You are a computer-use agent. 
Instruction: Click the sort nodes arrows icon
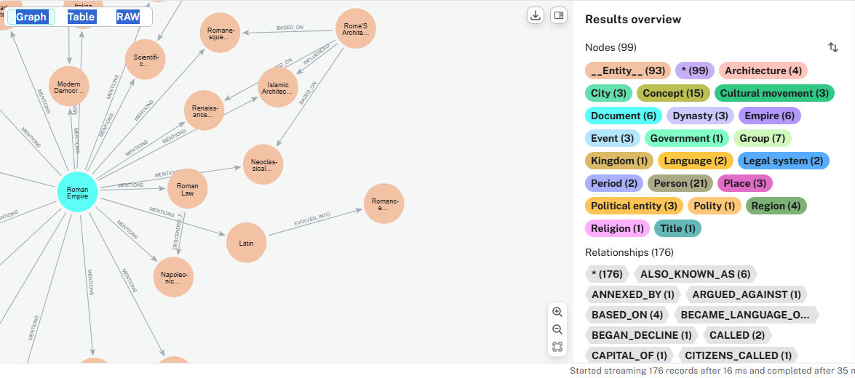point(833,47)
